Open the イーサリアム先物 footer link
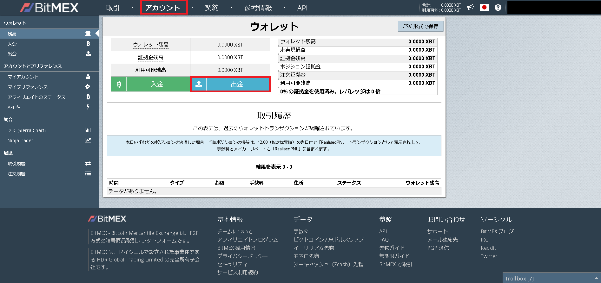 coord(314,248)
